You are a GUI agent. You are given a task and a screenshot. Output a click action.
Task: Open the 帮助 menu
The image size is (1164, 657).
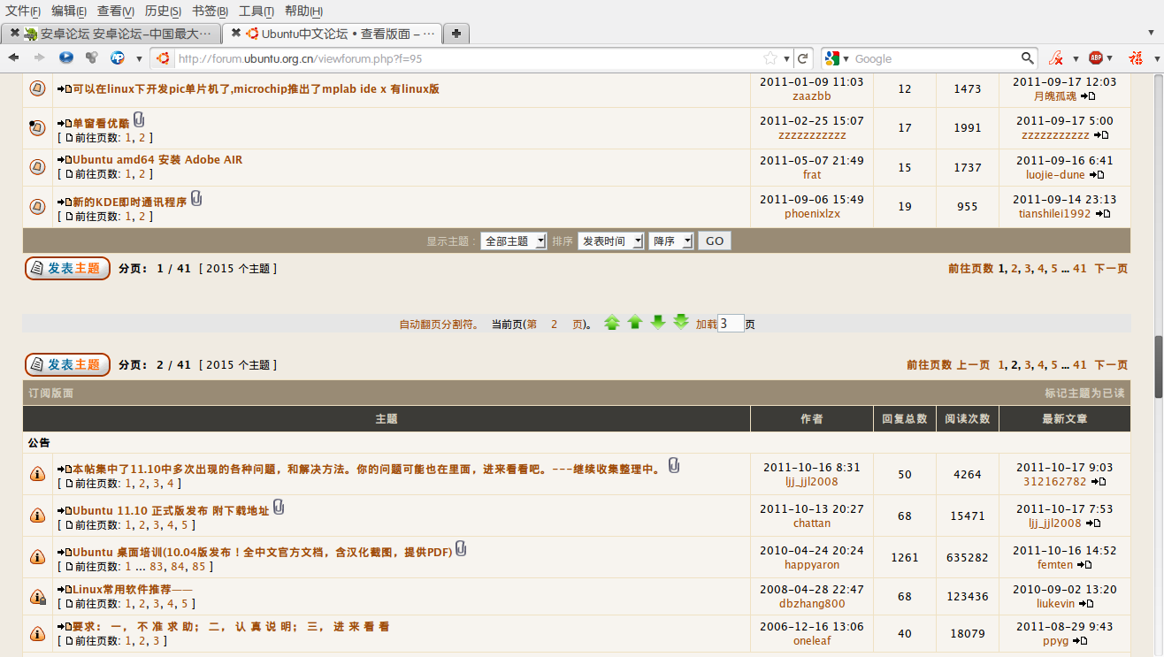[303, 11]
